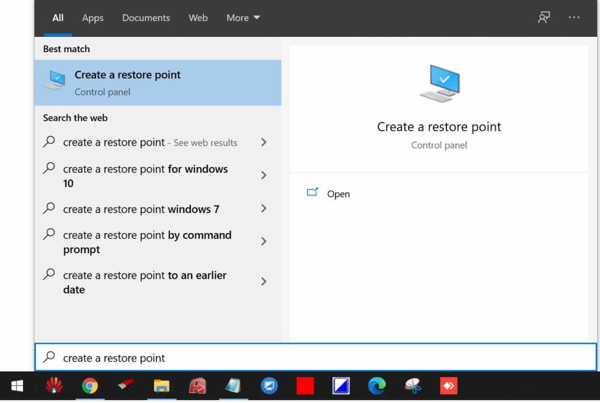This screenshot has width=600, height=403.
Task: Click the 'Search the web' heading
Action: [75, 118]
